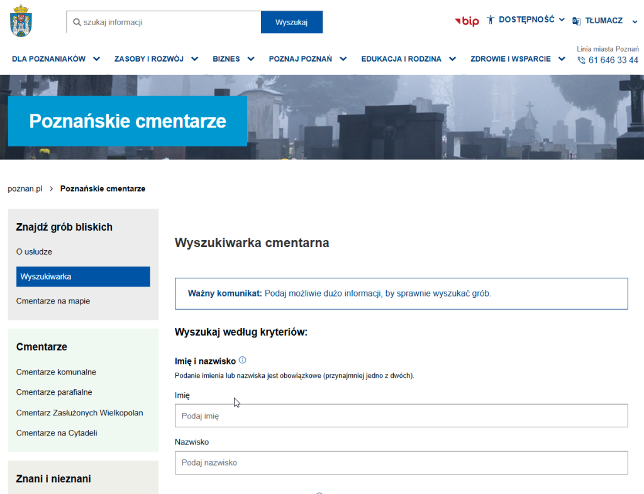Image resolution: width=644 pixels, height=494 pixels.
Task: Click the Poznańskie cmentarze breadcrumb
Action: [x=103, y=189]
